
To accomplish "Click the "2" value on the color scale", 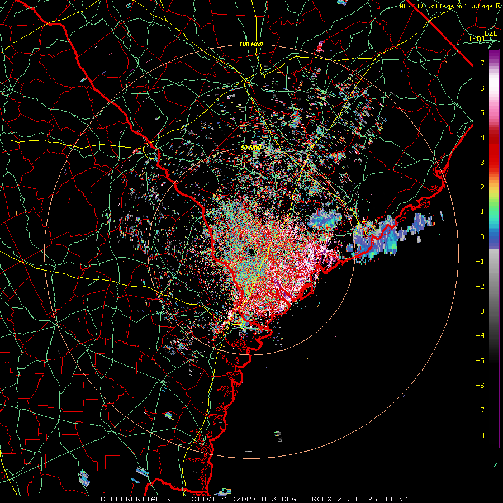I will tap(482, 187).
